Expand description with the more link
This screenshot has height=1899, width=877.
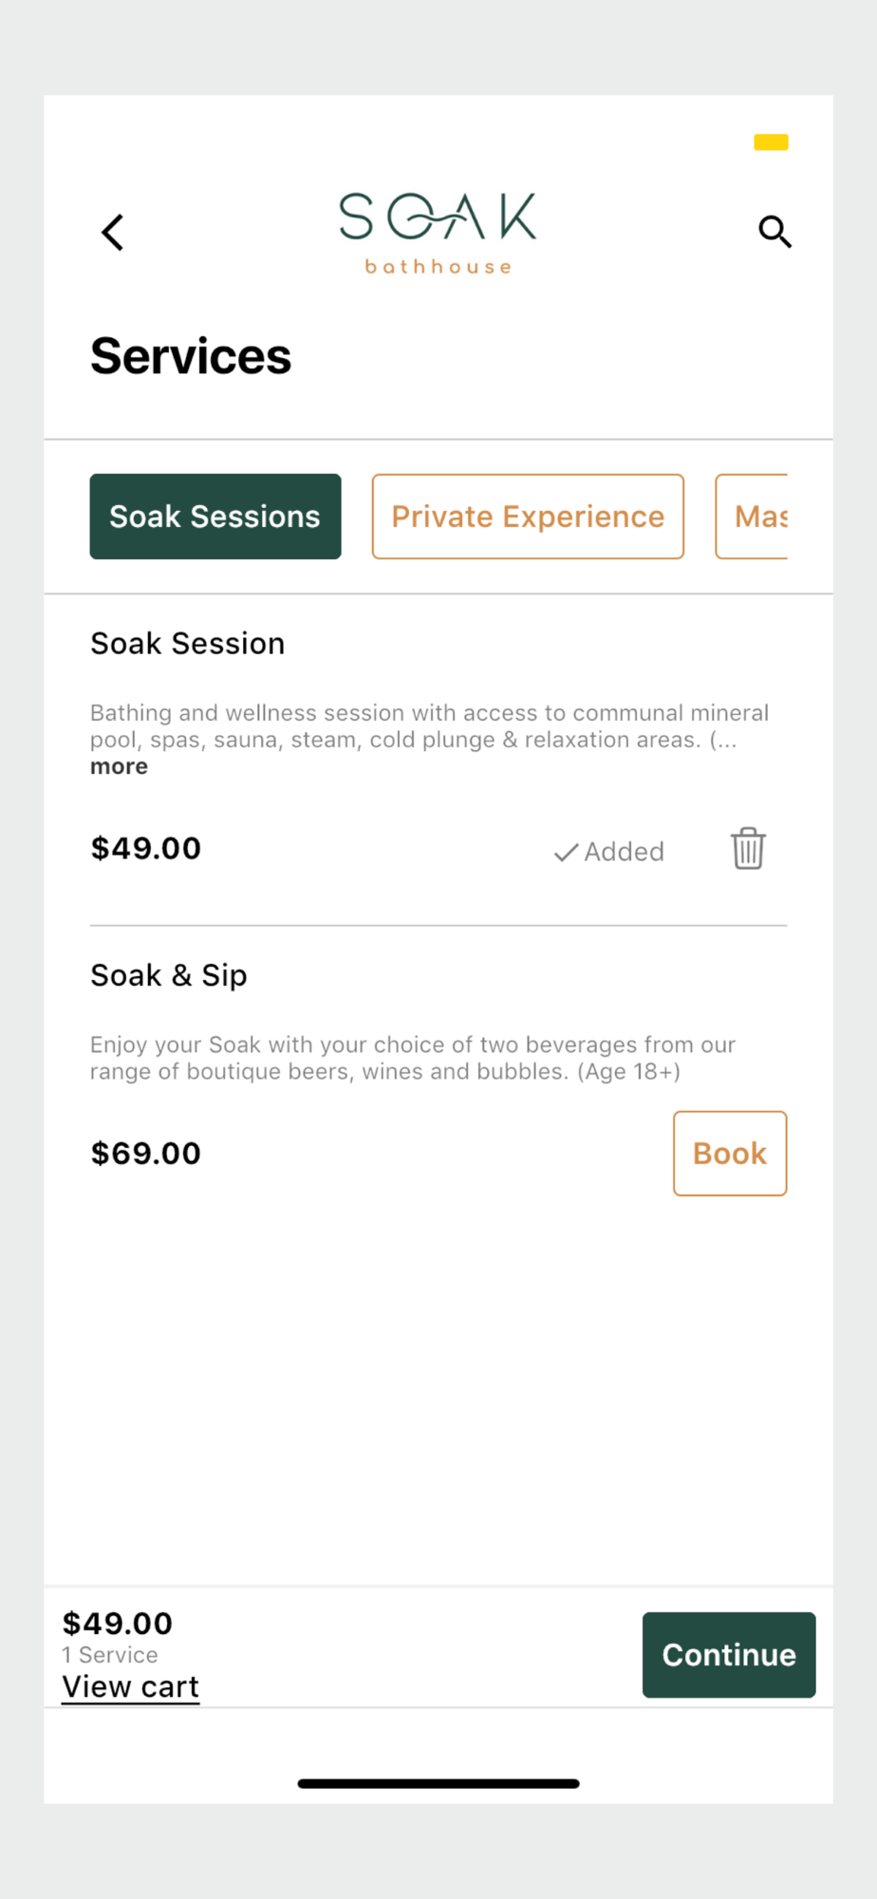tap(119, 766)
